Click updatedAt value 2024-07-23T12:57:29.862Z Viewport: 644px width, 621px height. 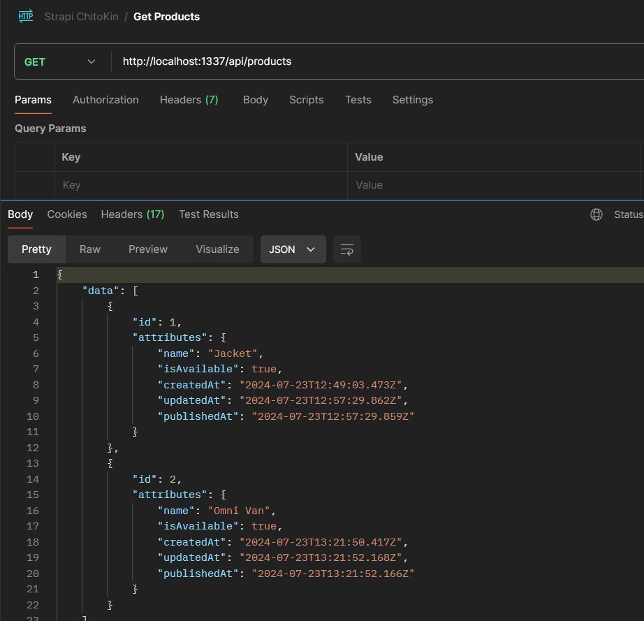321,400
